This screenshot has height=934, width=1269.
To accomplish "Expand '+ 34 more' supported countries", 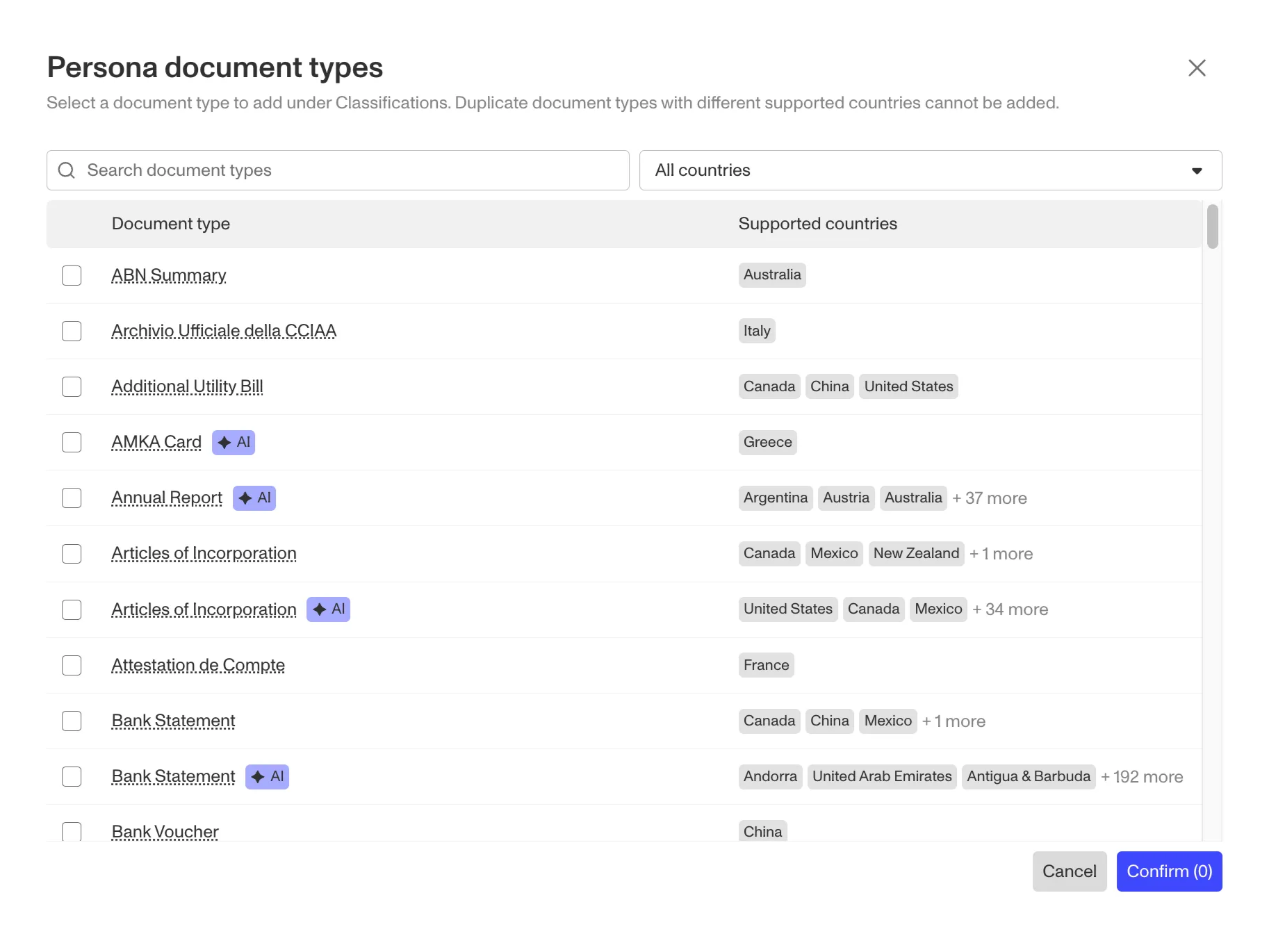I will (x=1010, y=609).
